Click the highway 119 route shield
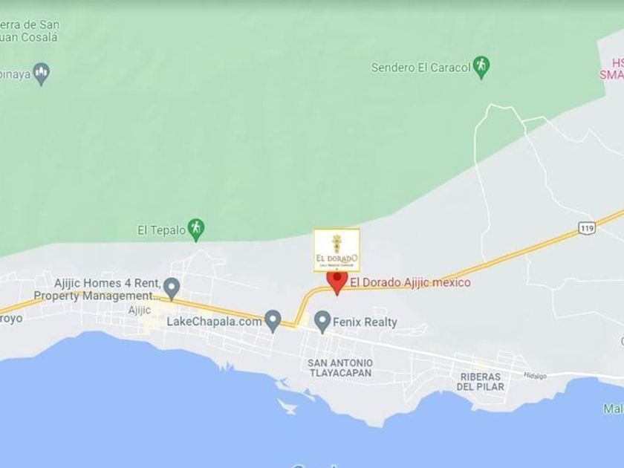This screenshot has width=624, height=468. click(587, 228)
